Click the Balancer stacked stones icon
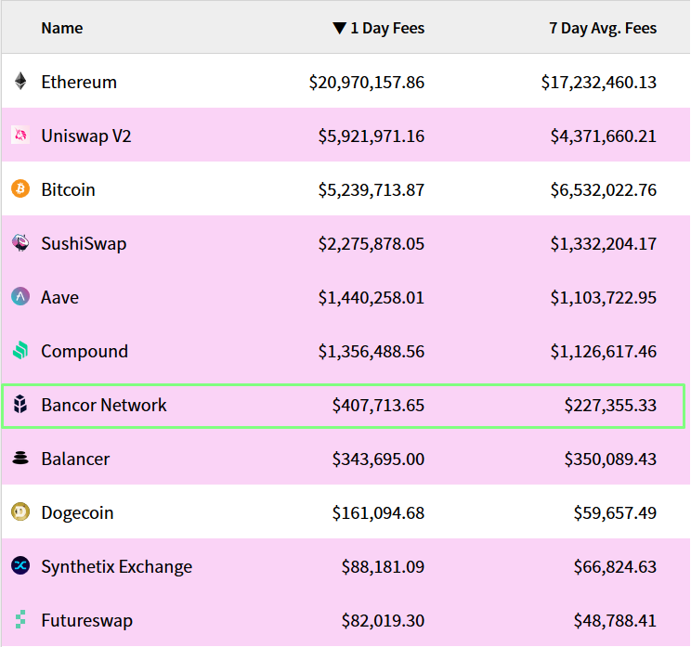 (x=20, y=458)
